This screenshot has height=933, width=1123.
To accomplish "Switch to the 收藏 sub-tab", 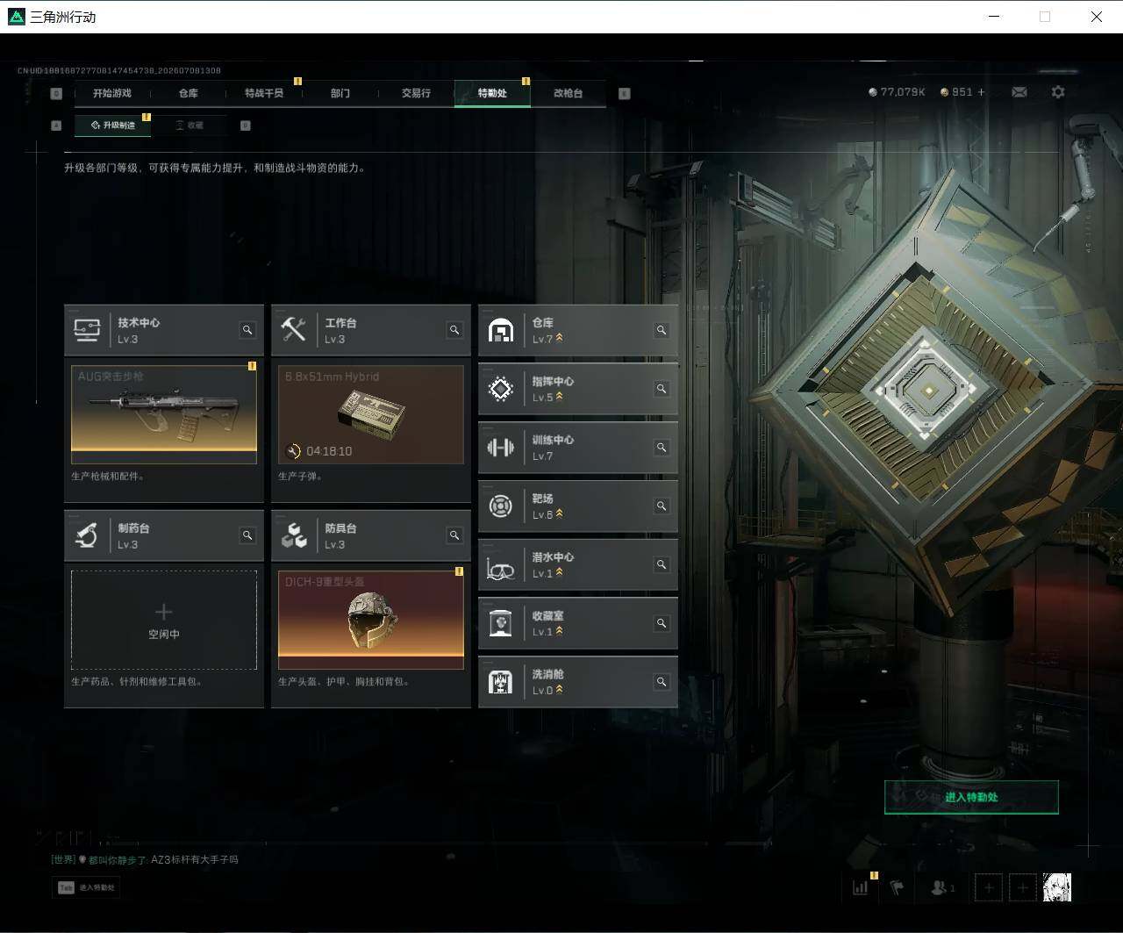I will tap(189, 126).
